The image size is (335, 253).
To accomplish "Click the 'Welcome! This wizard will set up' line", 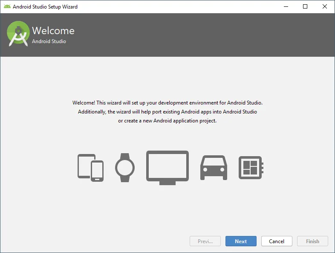I will [x=167, y=103].
